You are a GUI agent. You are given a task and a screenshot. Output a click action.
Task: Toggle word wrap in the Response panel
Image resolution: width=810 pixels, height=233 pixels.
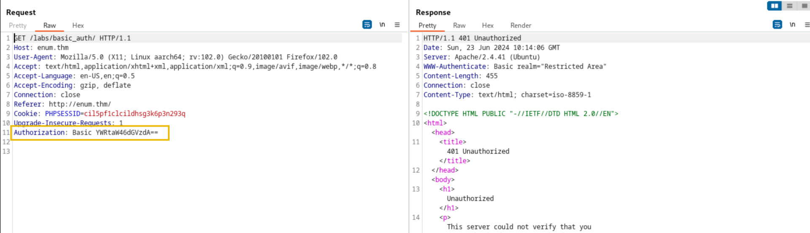point(777,25)
